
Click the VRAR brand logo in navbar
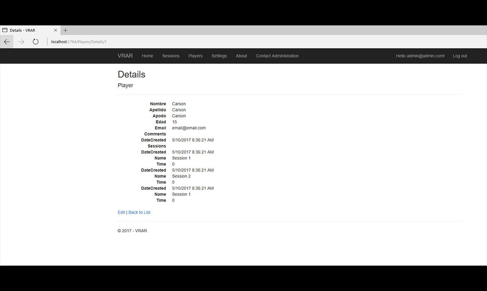(125, 56)
